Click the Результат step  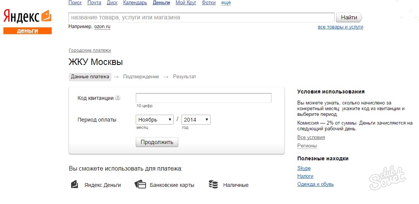pyautogui.click(x=184, y=77)
